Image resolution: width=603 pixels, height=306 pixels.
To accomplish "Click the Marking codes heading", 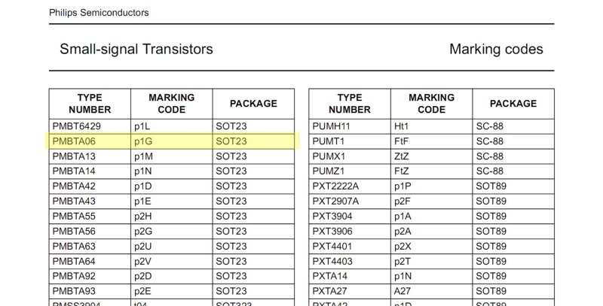I will coord(495,50).
